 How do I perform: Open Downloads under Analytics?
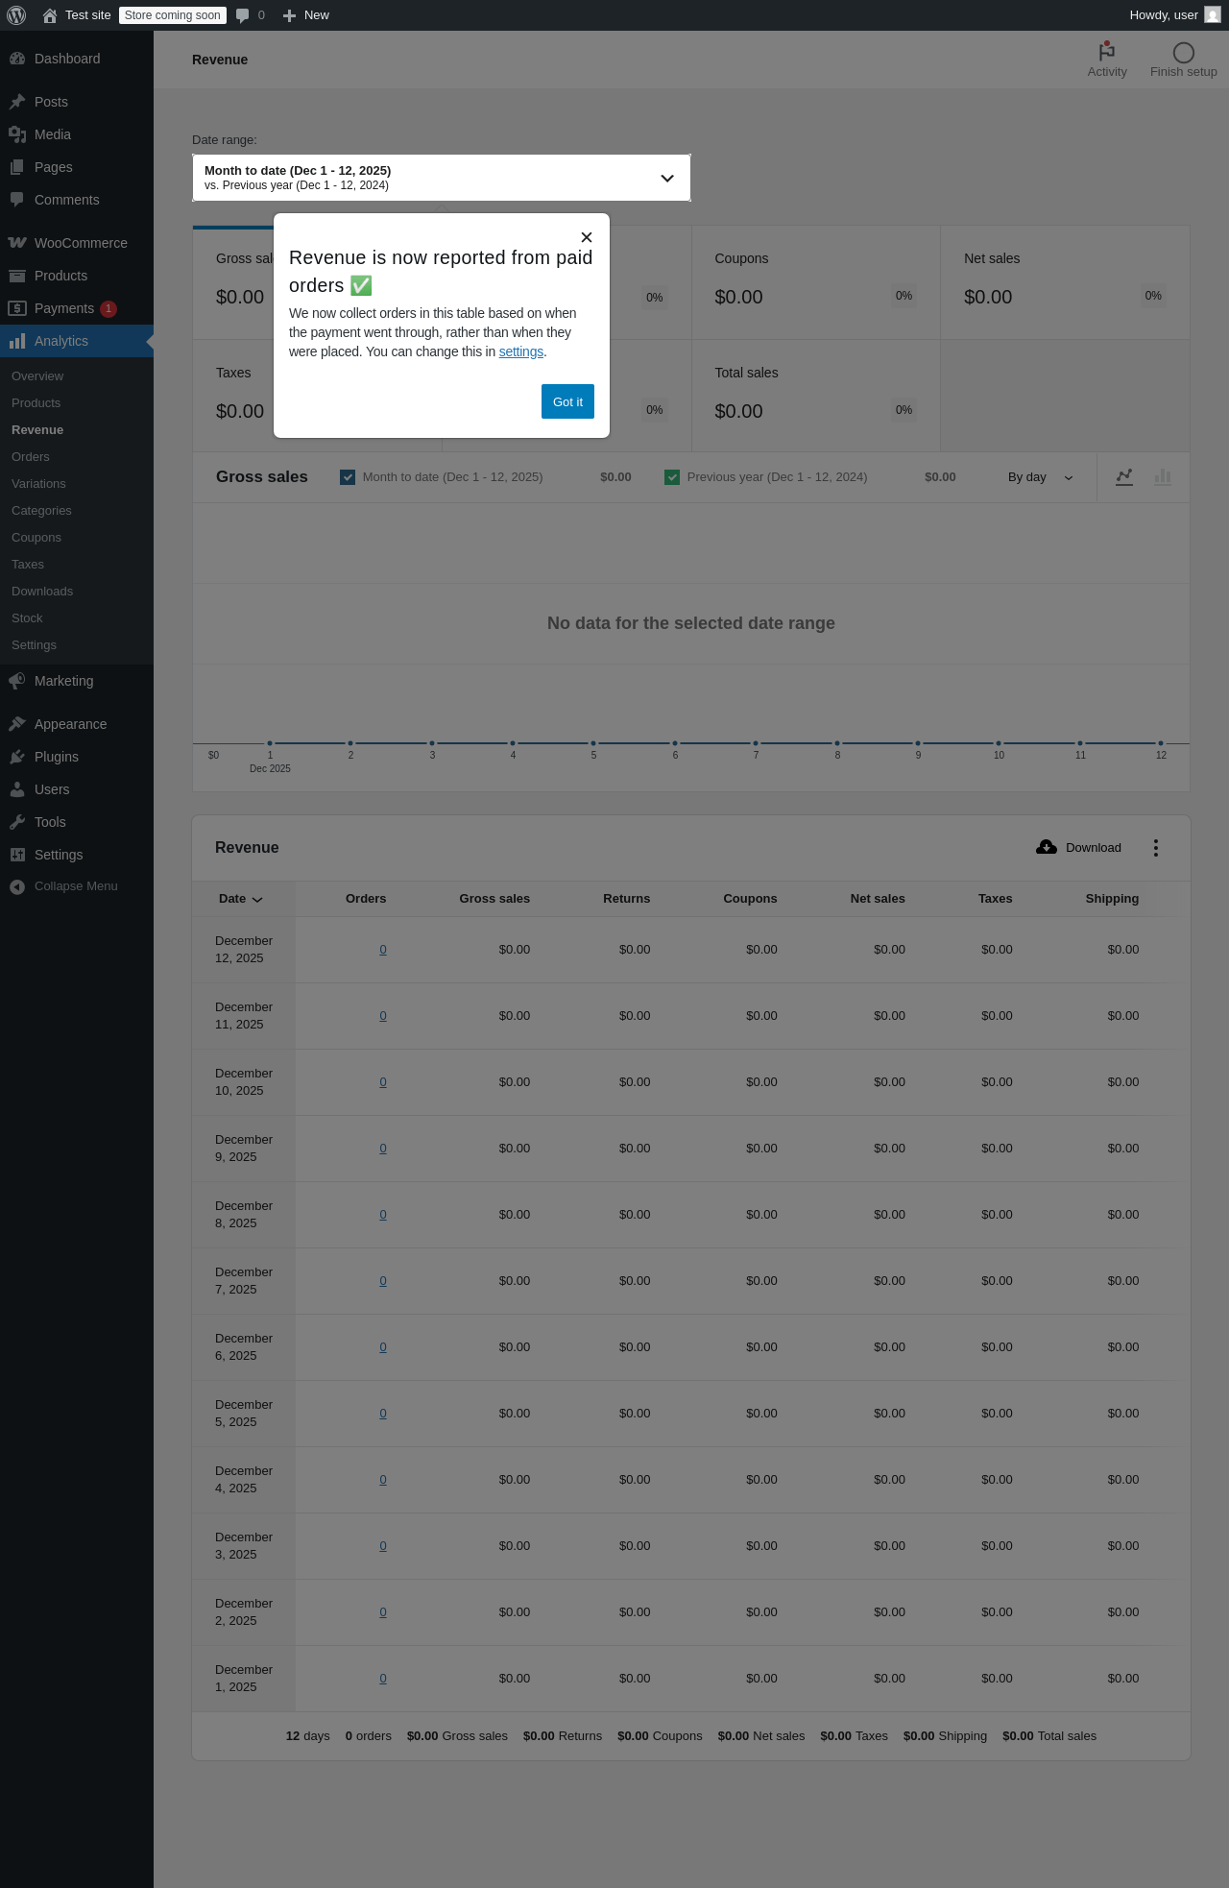coord(42,592)
